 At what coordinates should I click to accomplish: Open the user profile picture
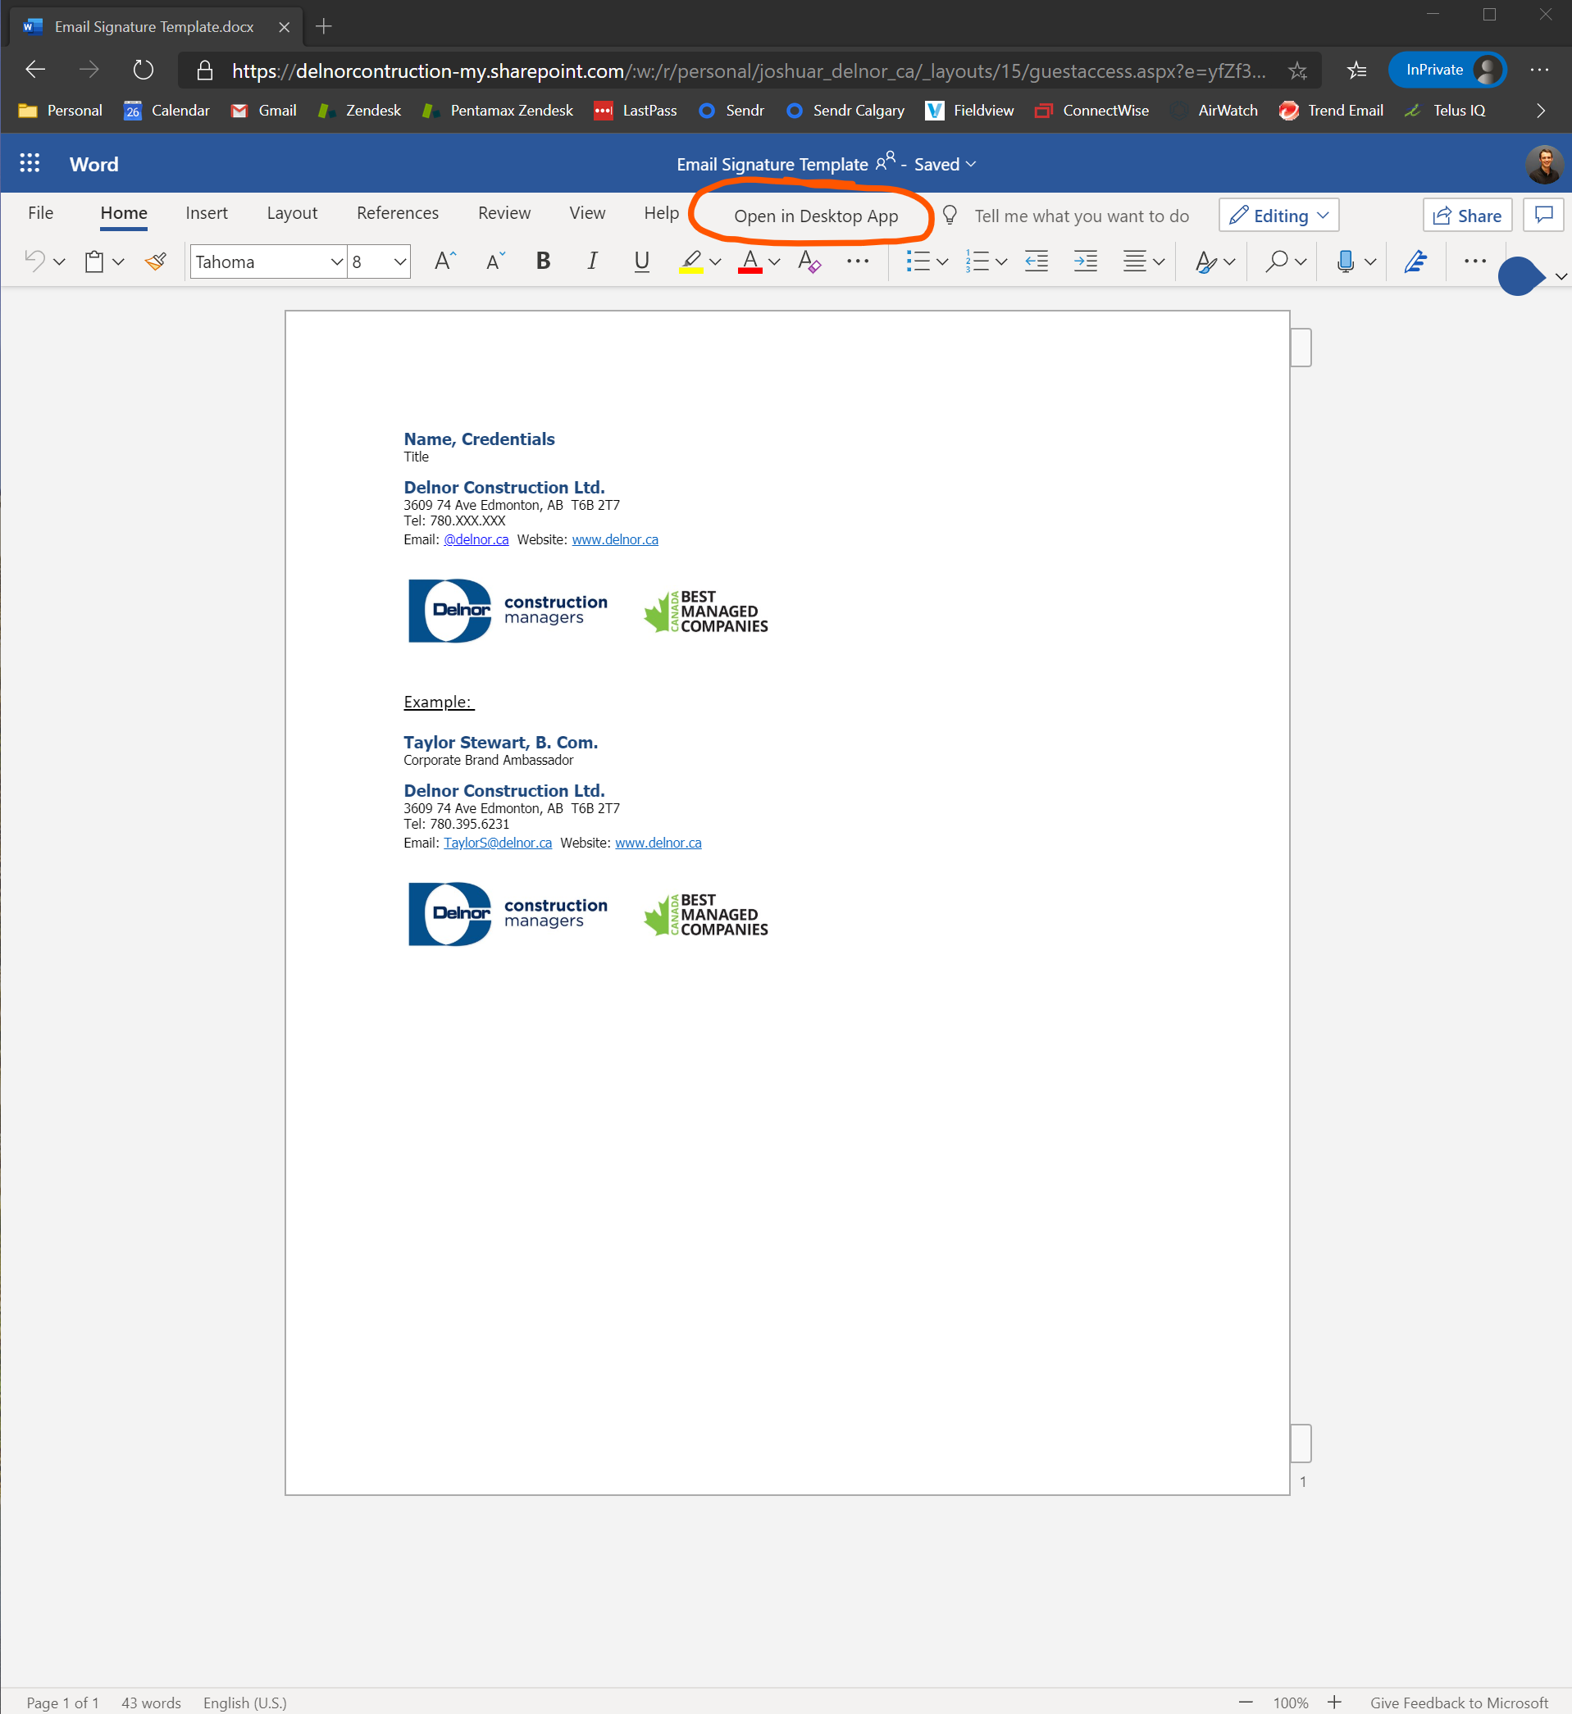[x=1543, y=164]
